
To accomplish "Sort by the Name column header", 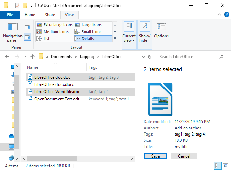I will coord(33,67).
